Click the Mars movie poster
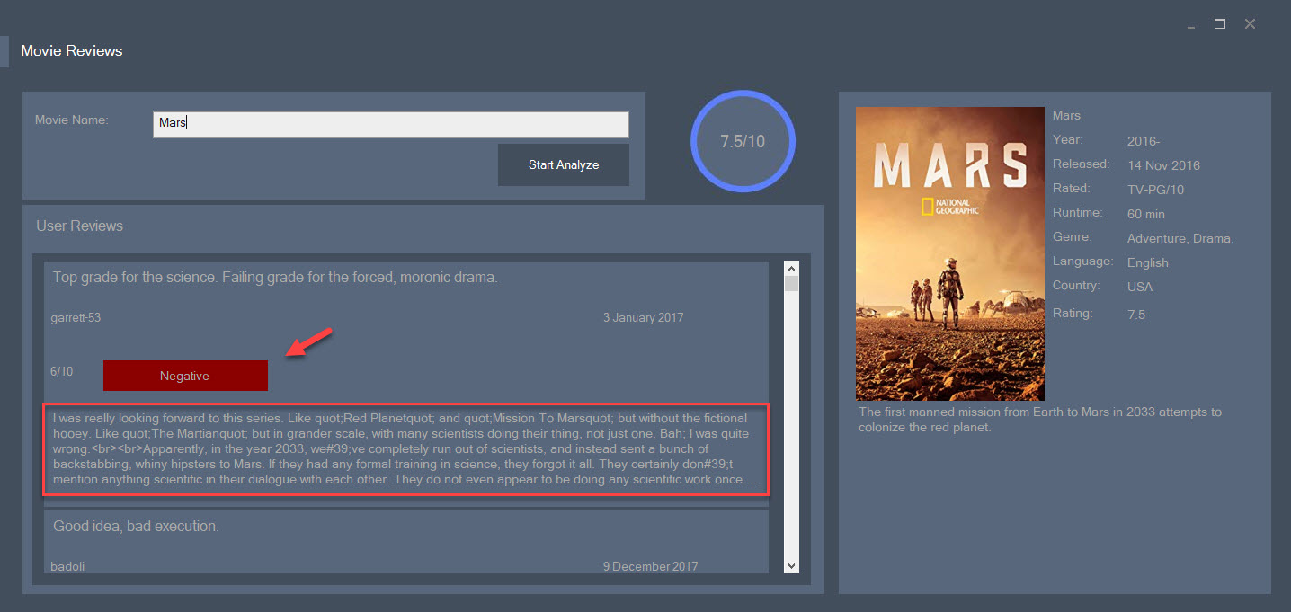The image size is (1291, 612). pyautogui.click(x=950, y=254)
